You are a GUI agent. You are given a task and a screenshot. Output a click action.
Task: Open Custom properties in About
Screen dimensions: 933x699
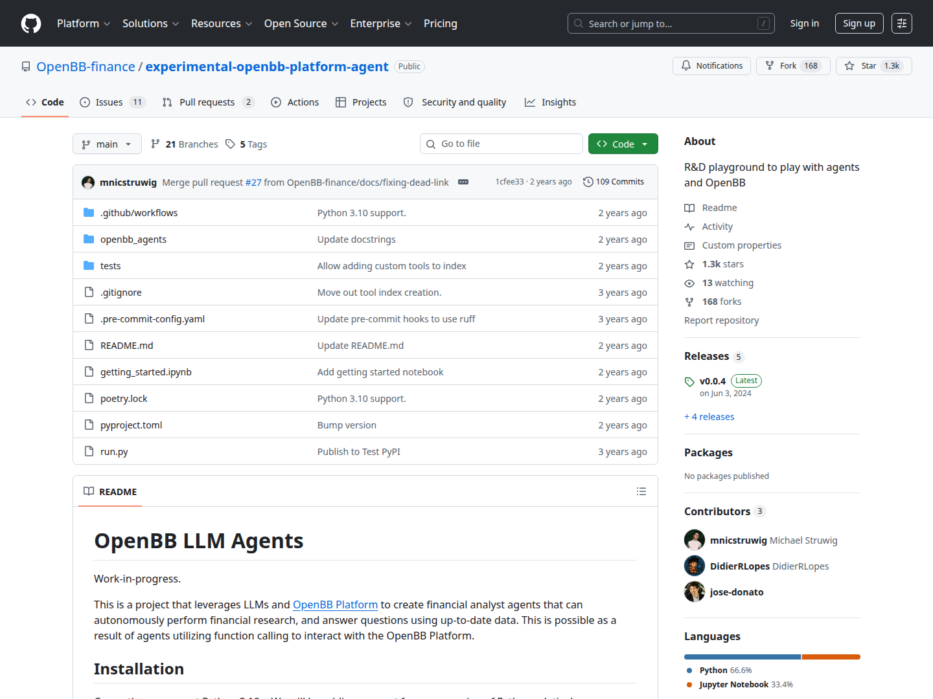click(x=733, y=245)
